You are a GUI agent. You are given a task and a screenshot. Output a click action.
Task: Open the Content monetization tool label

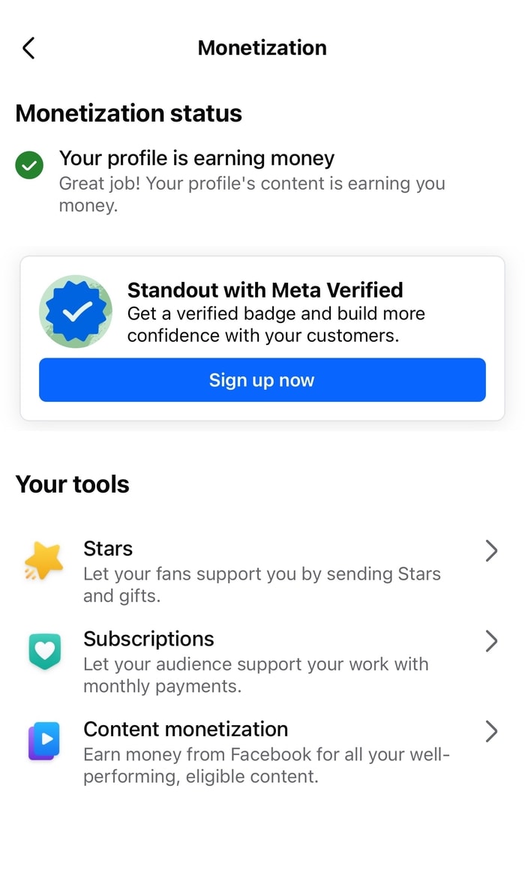tap(185, 729)
